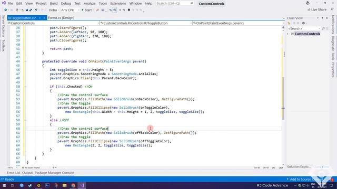Image resolution: width=337 pixels, height=189 pixels.
Task: Pin the Class View panel
Action: click(322, 18)
